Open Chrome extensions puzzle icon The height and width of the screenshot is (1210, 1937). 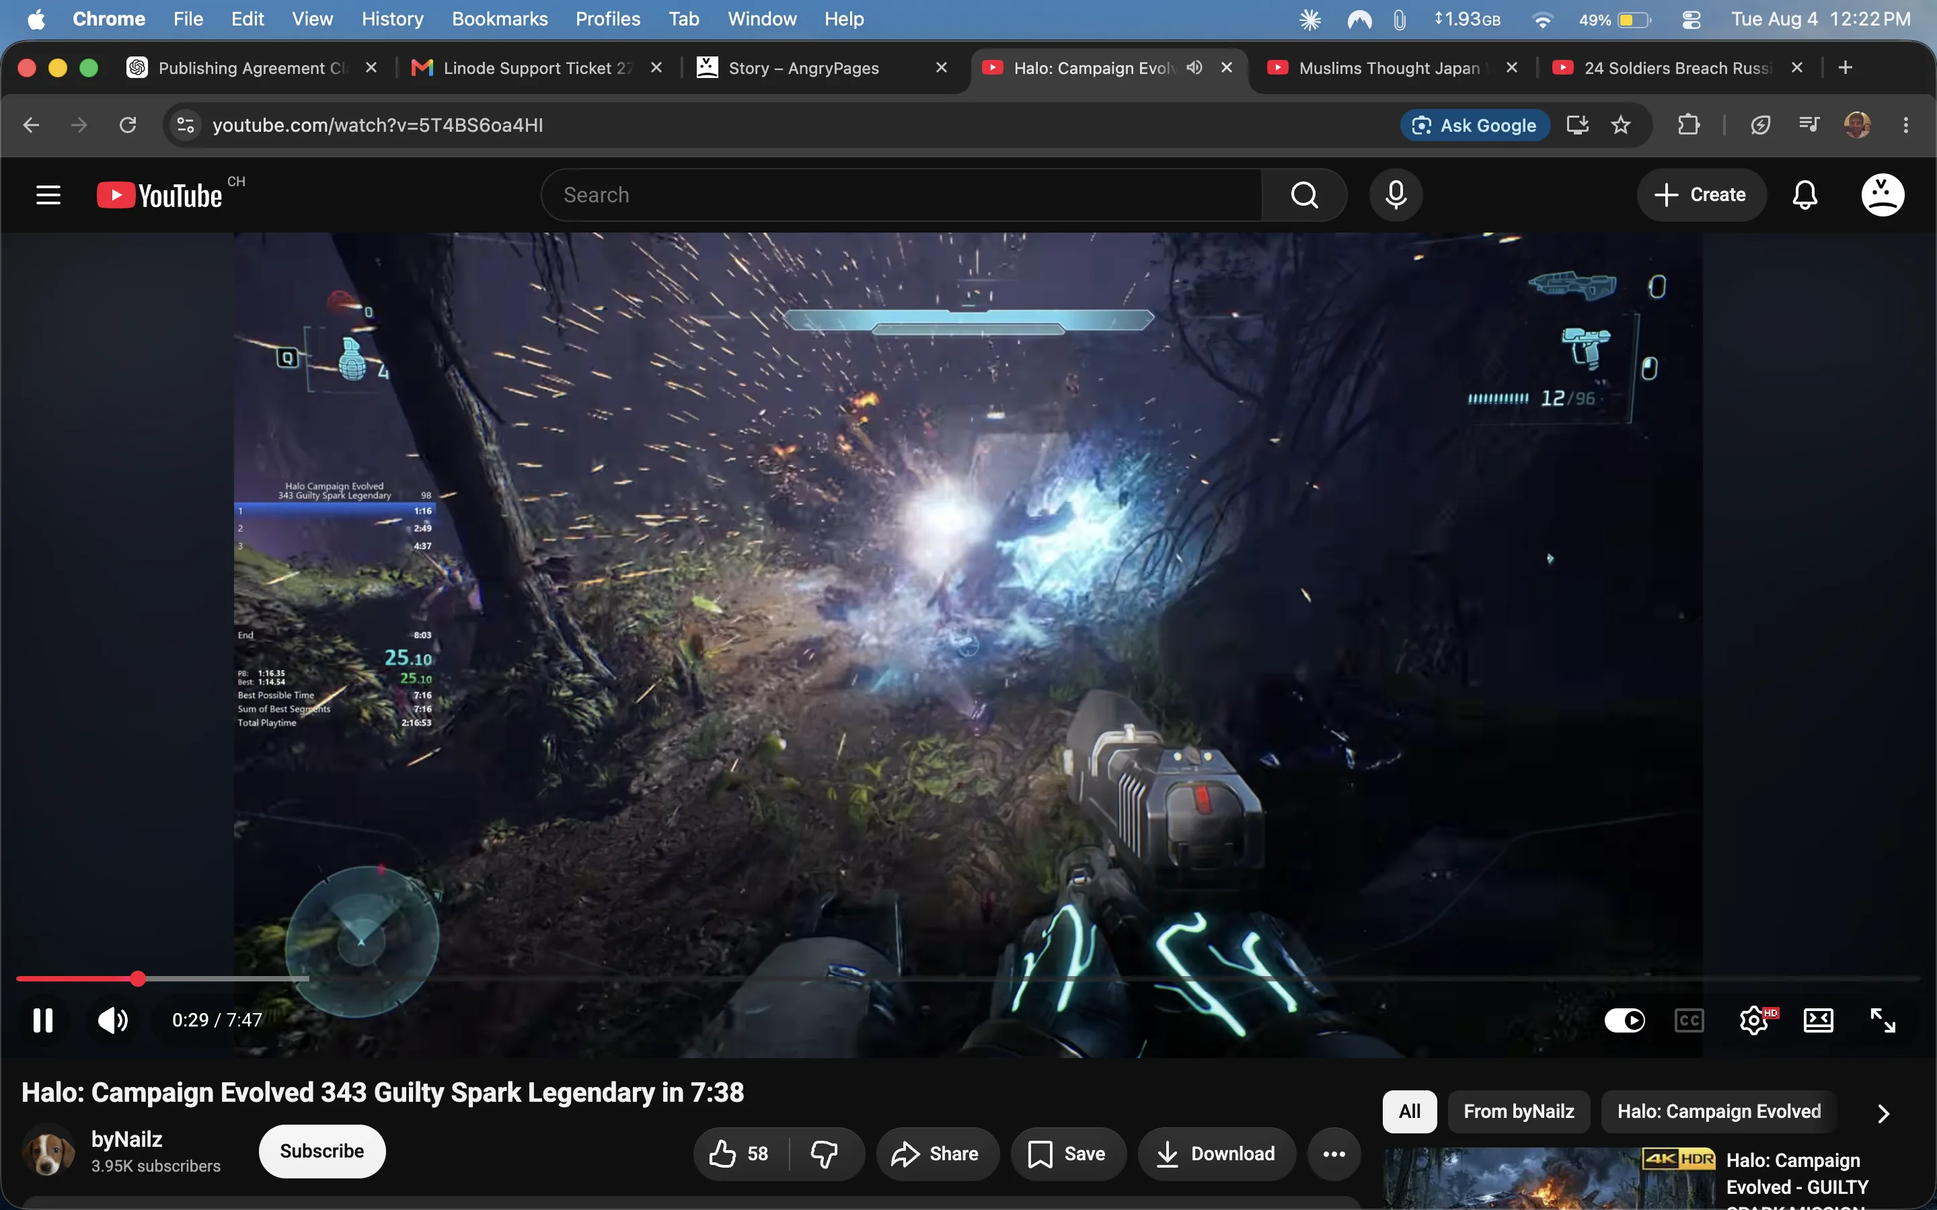pyautogui.click(x=1688, y=125)
